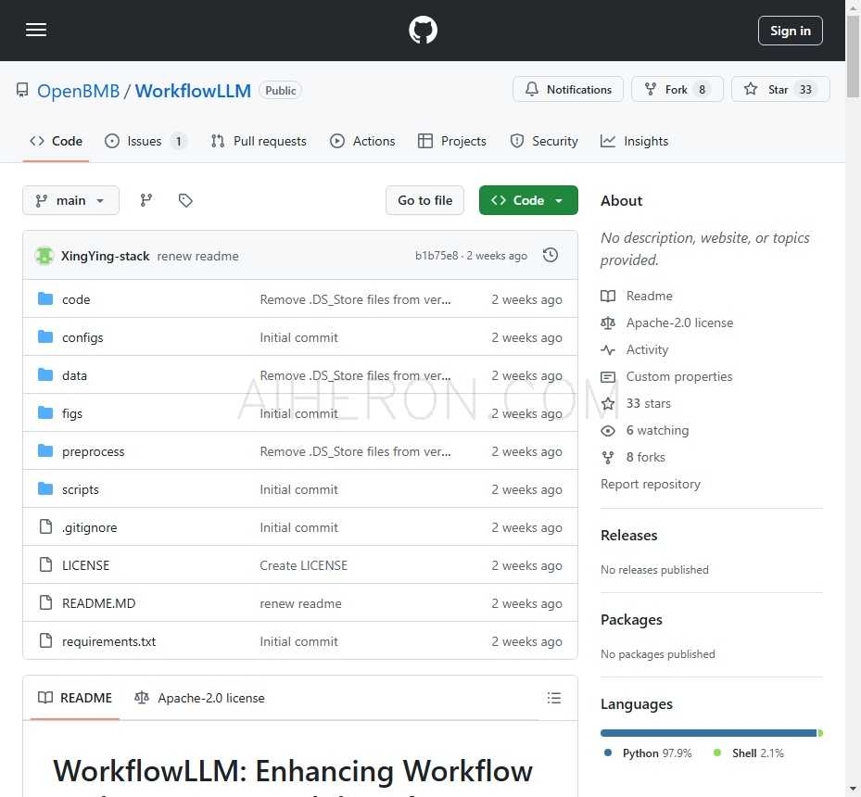Viewport: 861px width, 797px height.
Task: View tags via the tag icon
Action: click(185, 200)
